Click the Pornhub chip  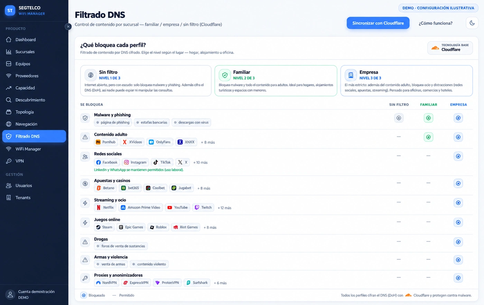pos(106,142)
